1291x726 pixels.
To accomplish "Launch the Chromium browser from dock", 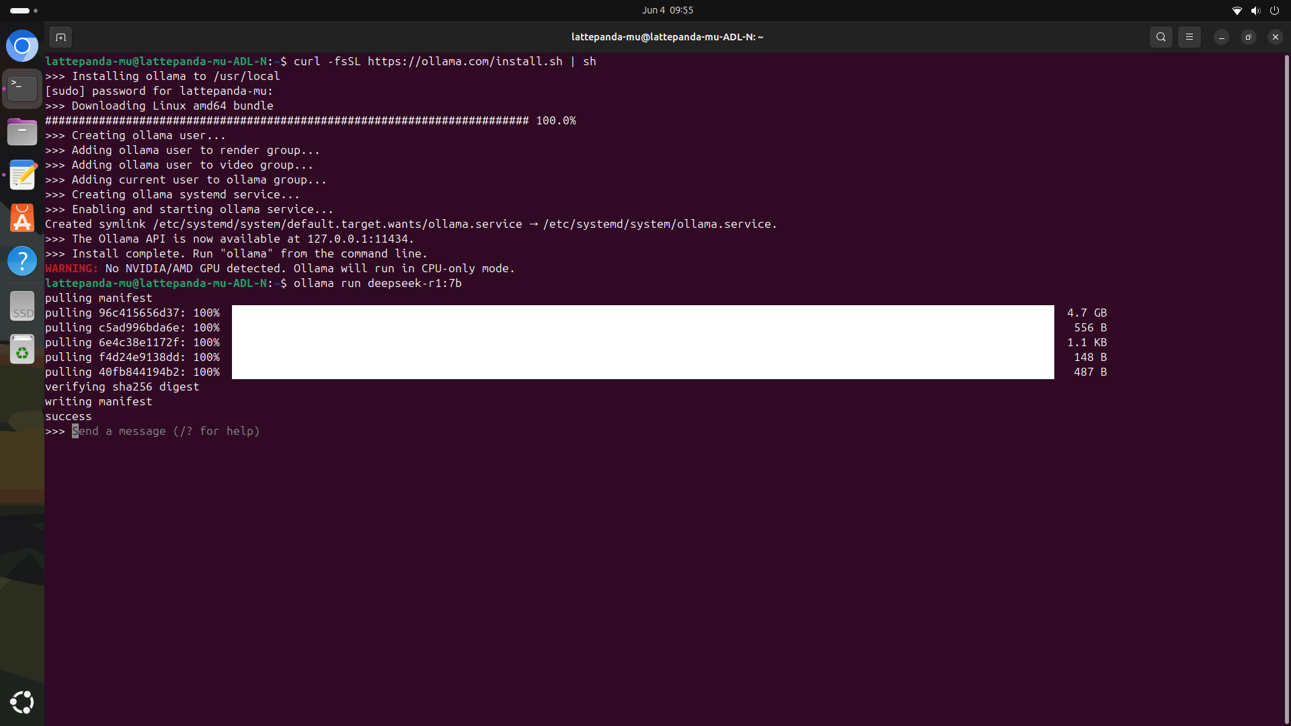I will 22,46.
